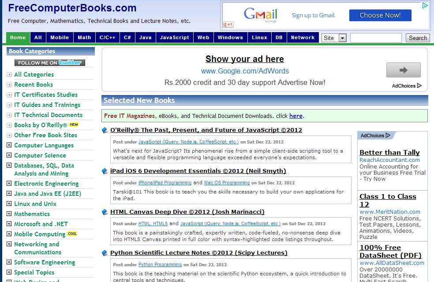Expand the Software Engineering category
The width and height of the screenshot is (434, 282).
9,262
